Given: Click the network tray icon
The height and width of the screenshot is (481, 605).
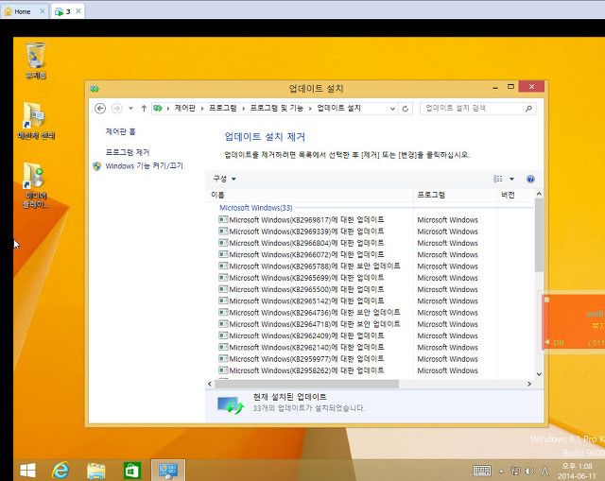Looking at the screenshot, I should click(x=515, y=471).
